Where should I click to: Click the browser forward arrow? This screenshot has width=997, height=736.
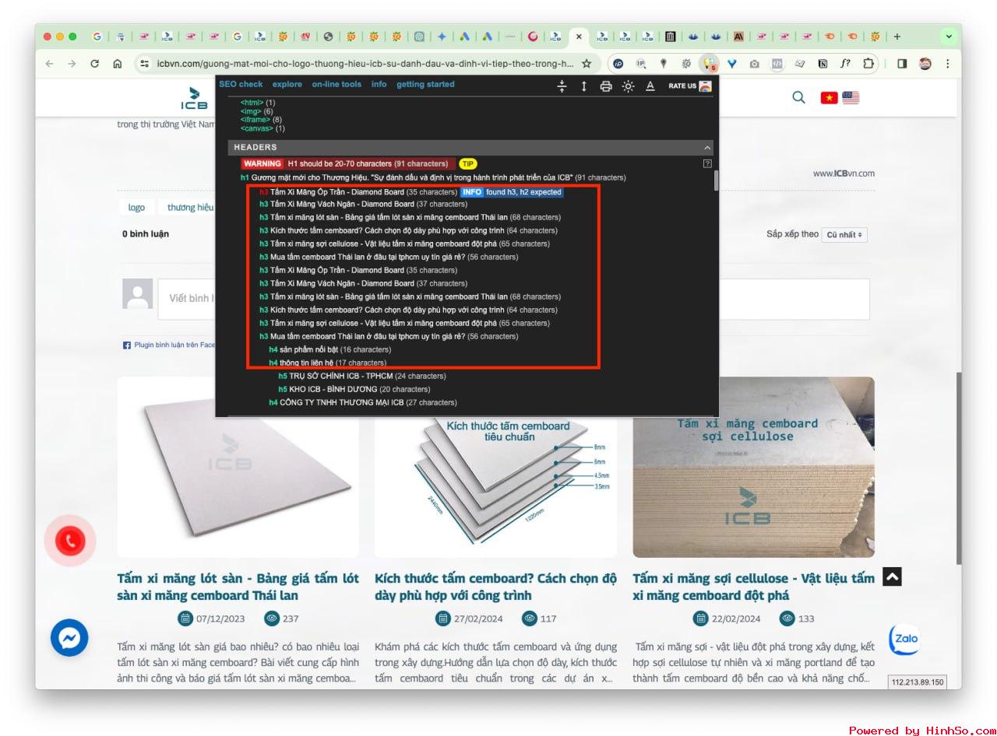click(x=72, y=64)
